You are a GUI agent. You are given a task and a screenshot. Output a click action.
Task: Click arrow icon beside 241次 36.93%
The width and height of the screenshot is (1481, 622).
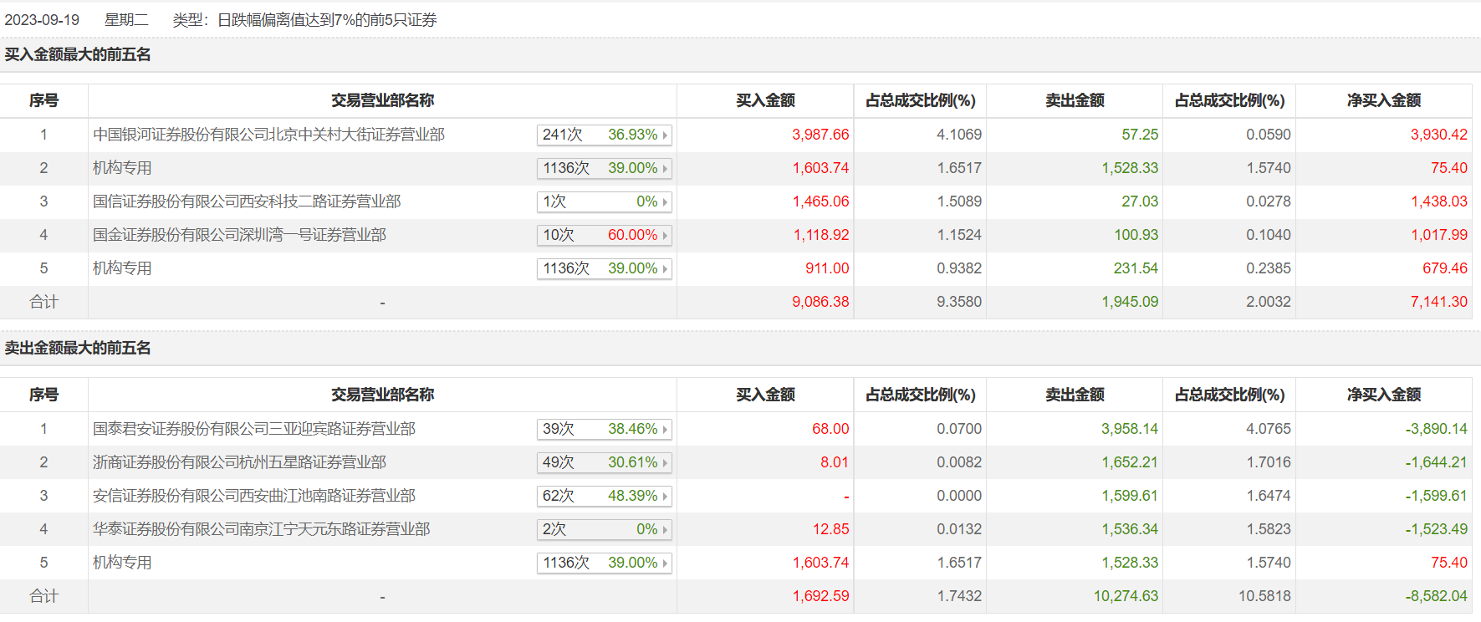(665, 135)
